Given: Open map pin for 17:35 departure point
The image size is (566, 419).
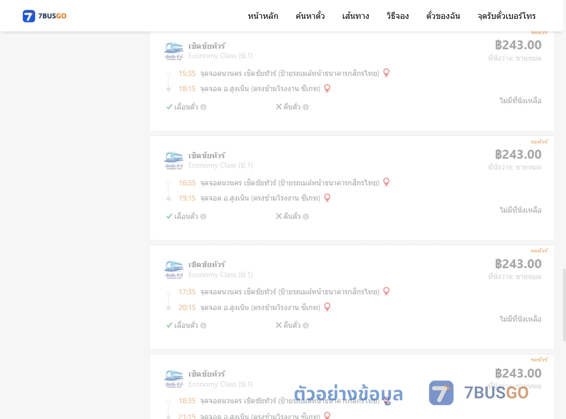Looking at the screenshot, I should click(386, 291).
